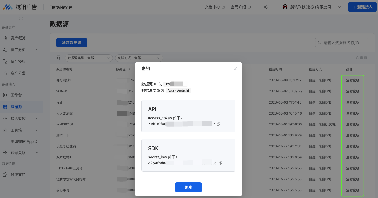Viewport: 378px width, 198px height.
Task: Click 查看密钥 for 毛哥测试1
Action: 353,80
